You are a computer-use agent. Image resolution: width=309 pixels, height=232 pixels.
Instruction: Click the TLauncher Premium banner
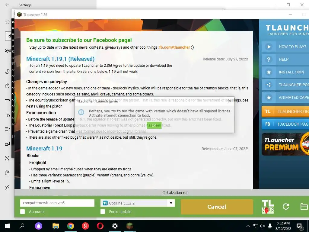(x=285, y=144)
